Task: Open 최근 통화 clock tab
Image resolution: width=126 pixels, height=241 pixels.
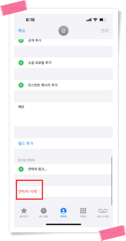Action: pos(43,213)
